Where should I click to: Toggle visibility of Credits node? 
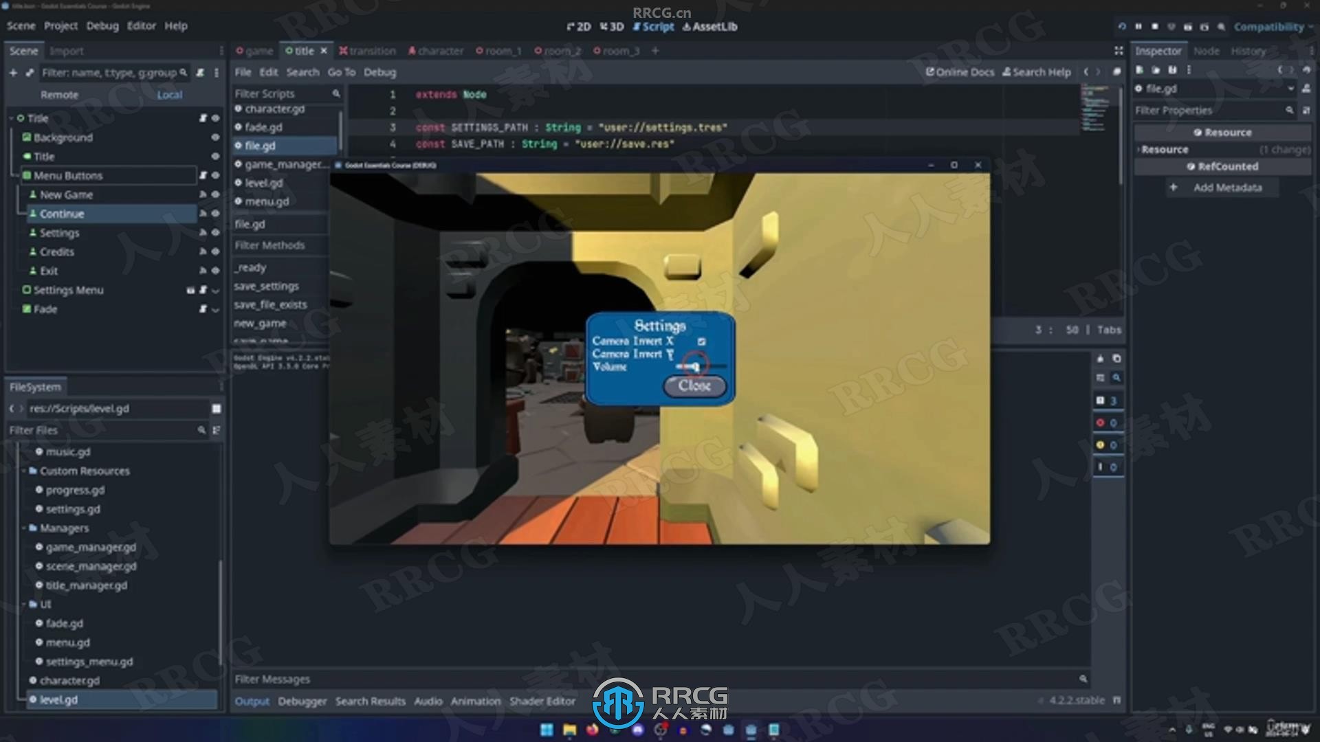215,252
